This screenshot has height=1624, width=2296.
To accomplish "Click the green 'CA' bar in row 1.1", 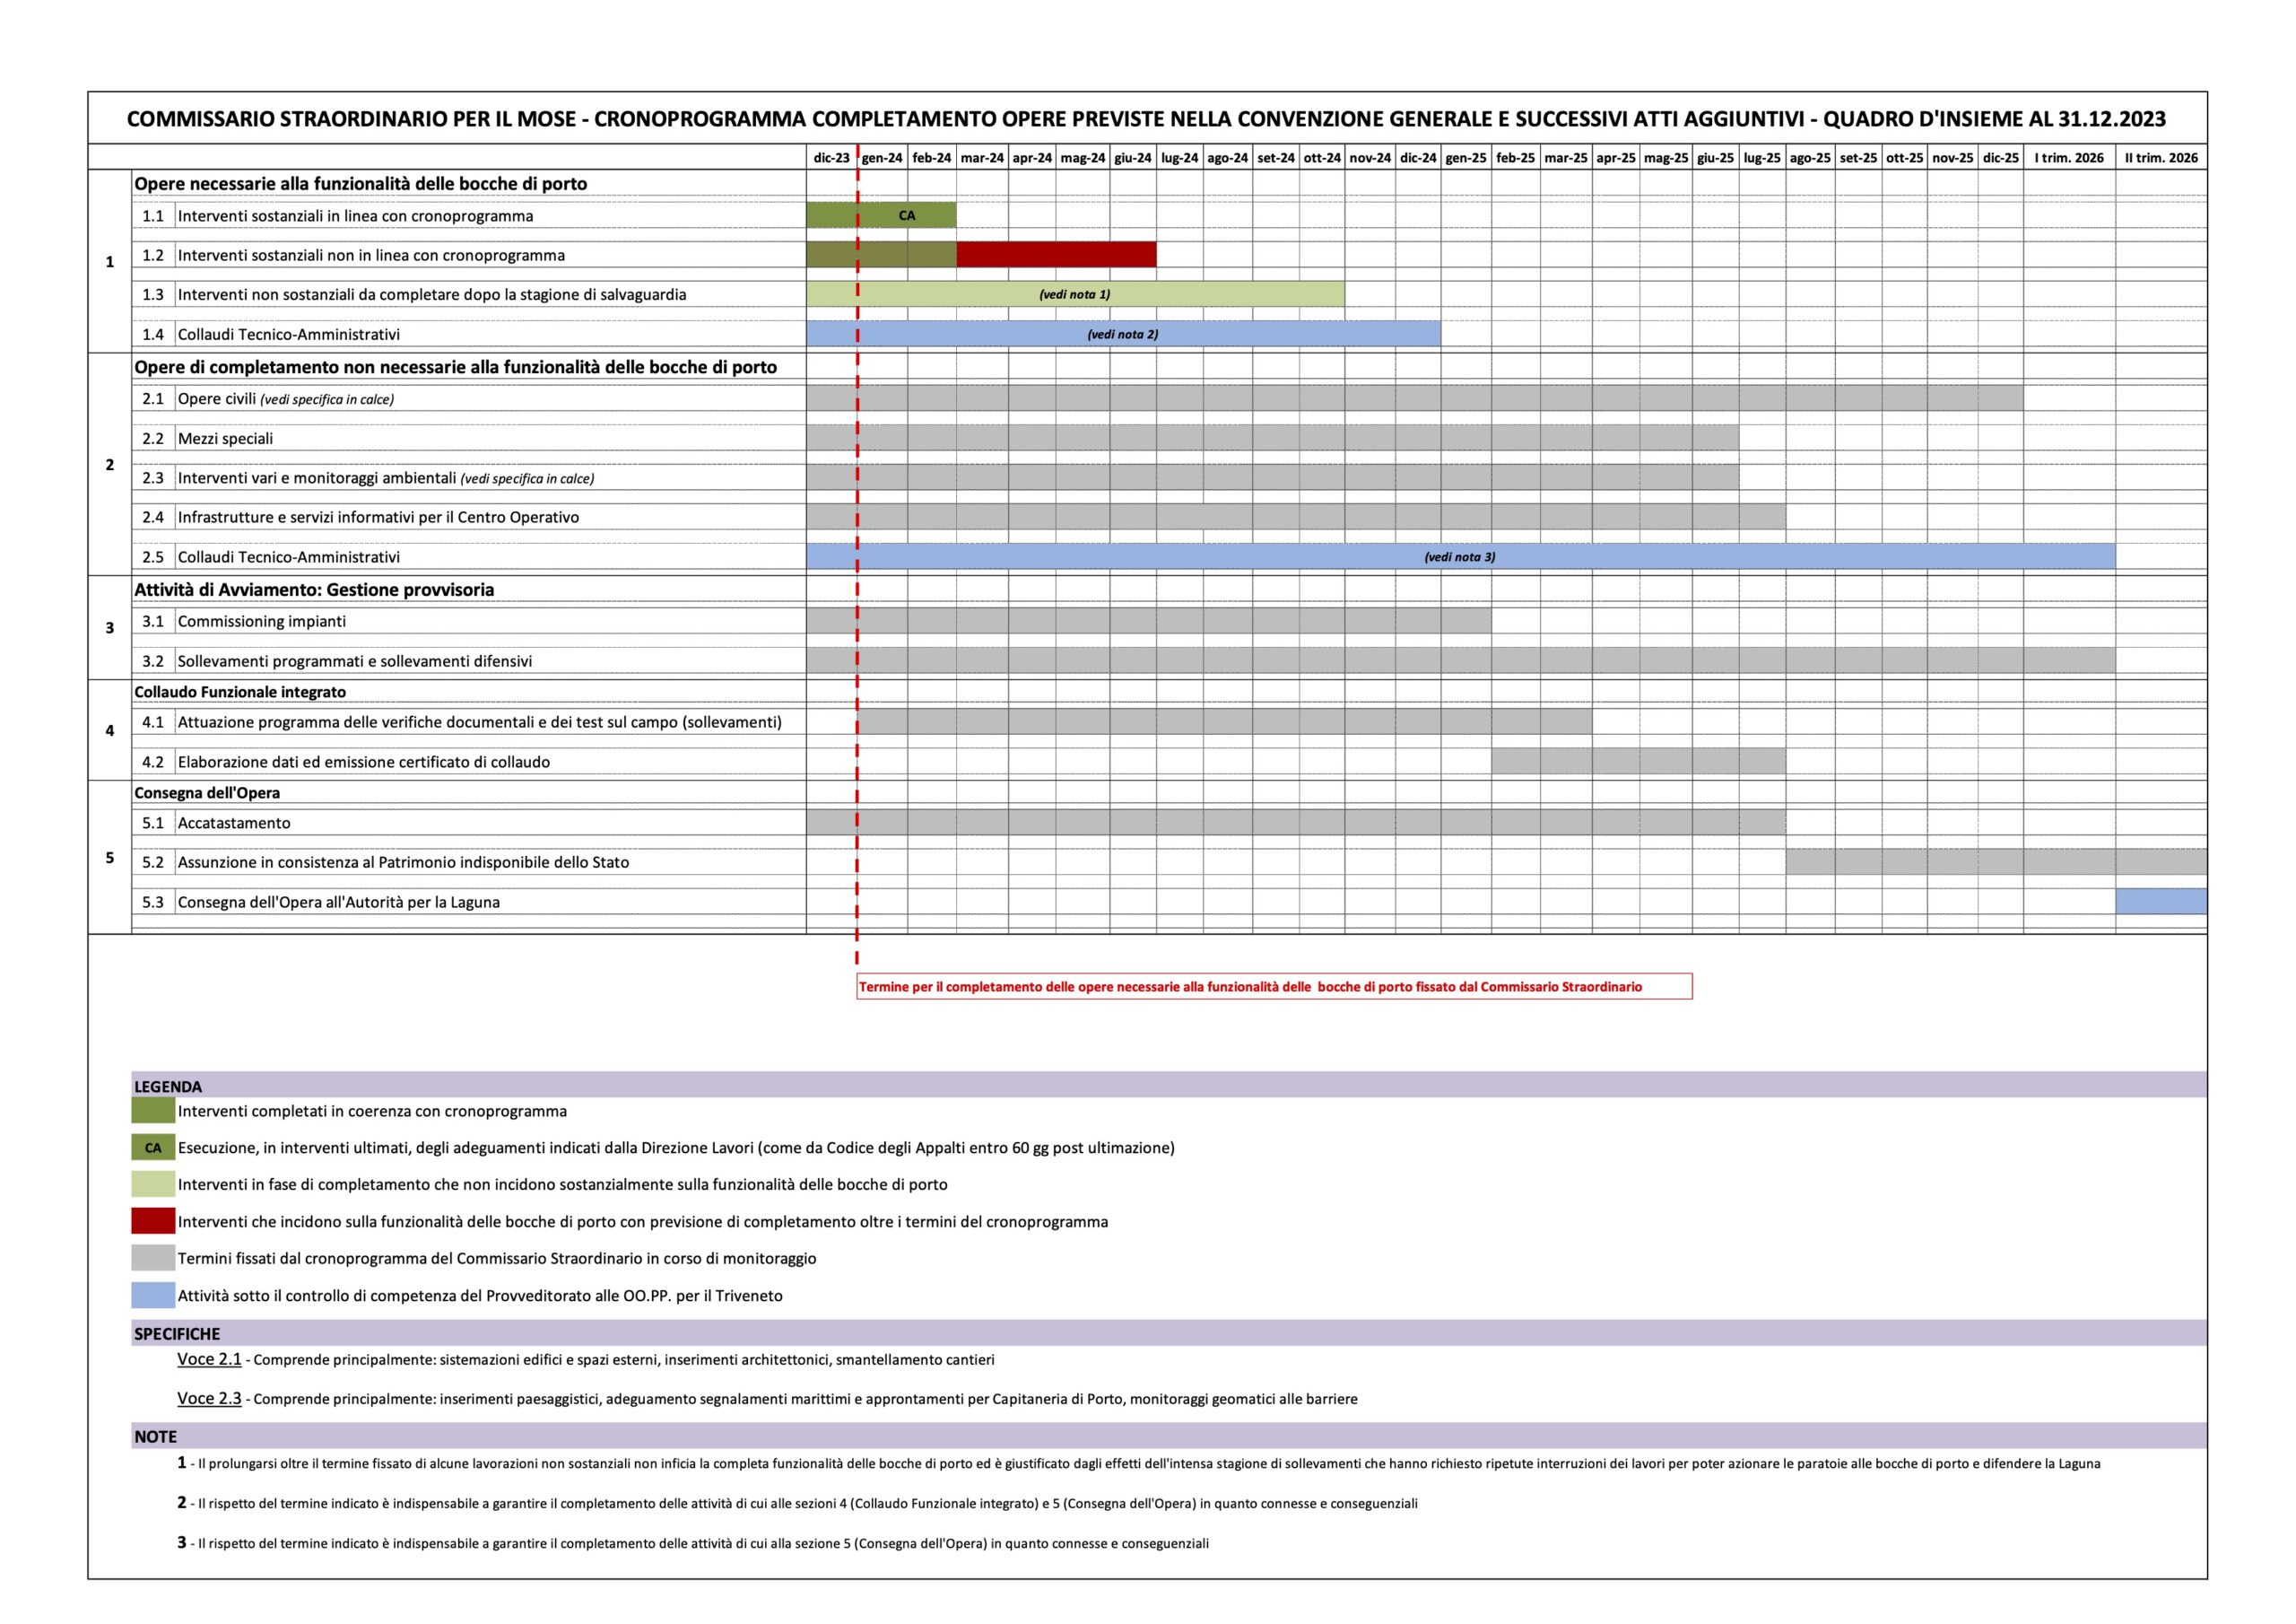I will [x=881, y=215].
